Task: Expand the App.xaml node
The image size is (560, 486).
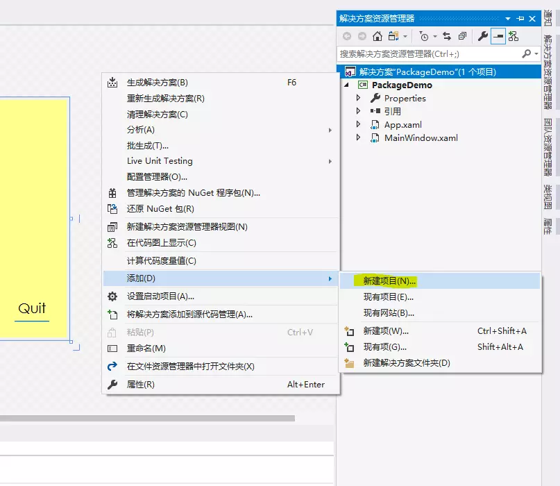Action: pos(358,124)
